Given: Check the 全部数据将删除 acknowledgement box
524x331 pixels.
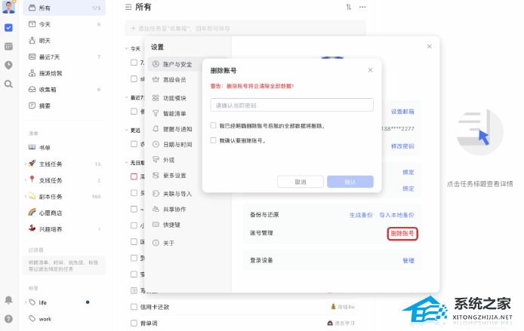Looking at the screenshot, I should pyautogui.click(x=213, y=125).
